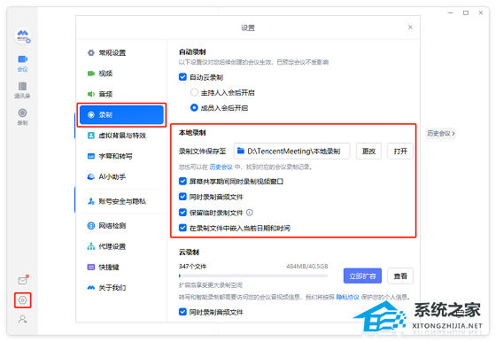Screen dimensions: 496x342
Task: Click the 更改 change path button
Action: 368,151
